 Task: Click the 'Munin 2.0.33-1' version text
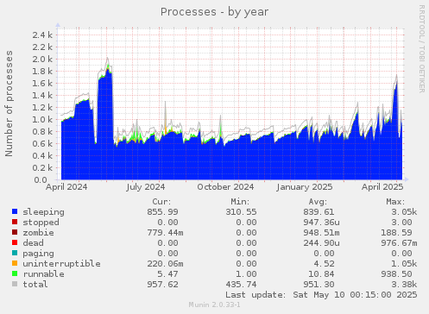(214, 305)
